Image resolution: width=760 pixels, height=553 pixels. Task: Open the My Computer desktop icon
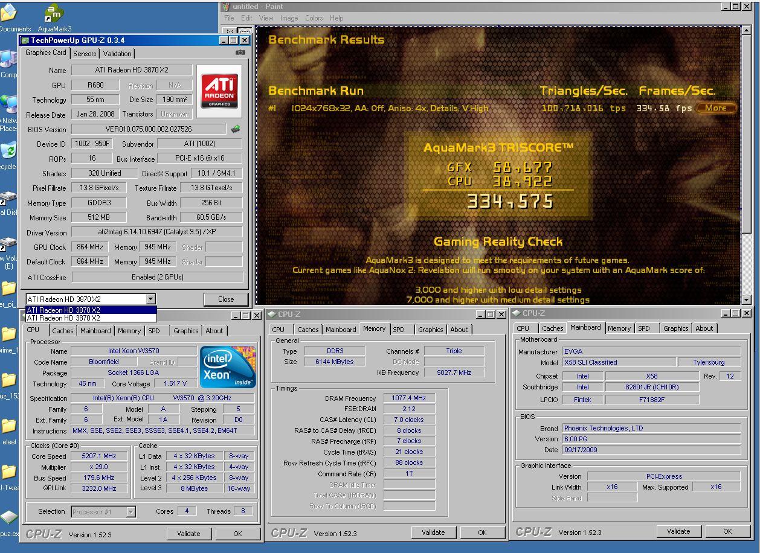click(8, 63)
